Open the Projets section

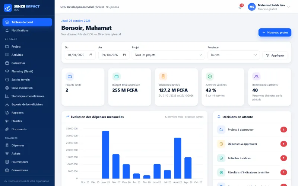[x=27, y=46]
